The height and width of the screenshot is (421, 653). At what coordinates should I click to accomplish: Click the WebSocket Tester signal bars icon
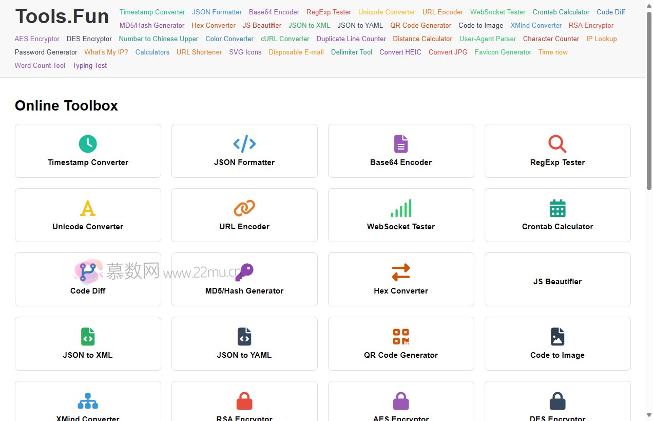click(401, 208)
